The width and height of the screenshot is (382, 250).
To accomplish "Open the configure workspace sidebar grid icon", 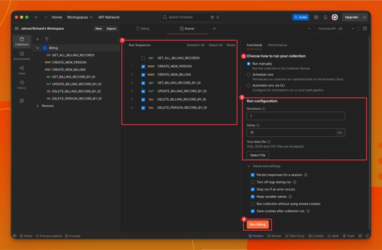I will [22, 101].
